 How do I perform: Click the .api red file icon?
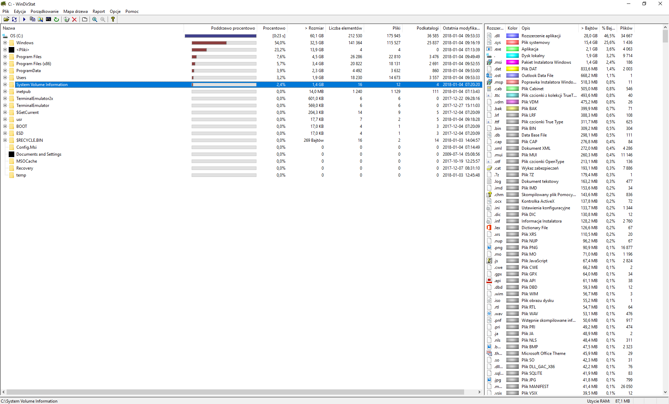click(x=489, y=281)
